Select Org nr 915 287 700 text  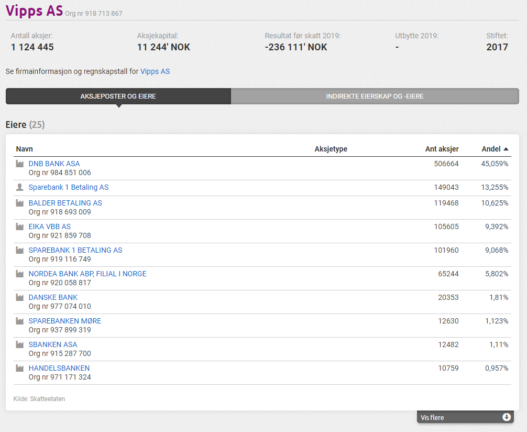(x=60, y=353)
